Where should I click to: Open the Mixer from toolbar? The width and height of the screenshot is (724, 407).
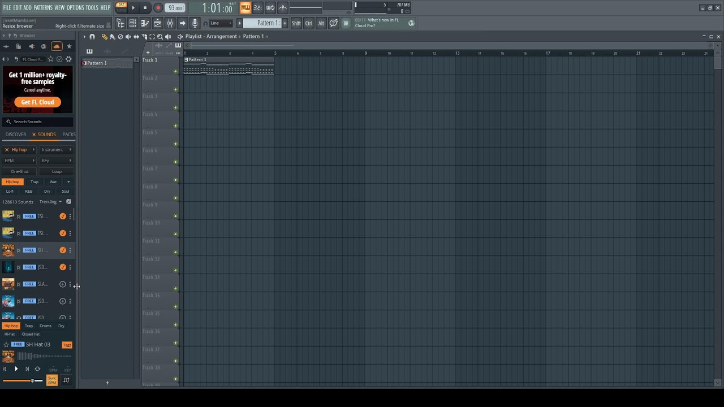coord(170,23)
